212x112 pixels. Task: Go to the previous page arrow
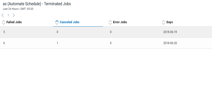click(x=3, y=15)
